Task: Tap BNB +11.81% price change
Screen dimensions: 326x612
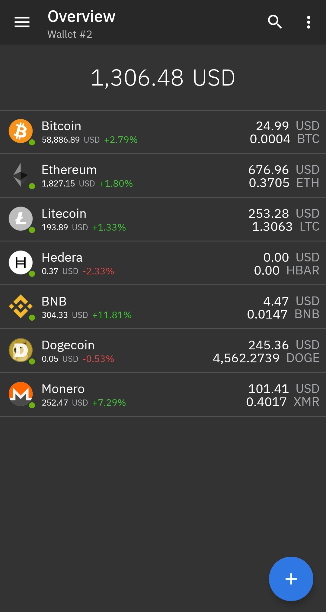Action: coord(112,315)
